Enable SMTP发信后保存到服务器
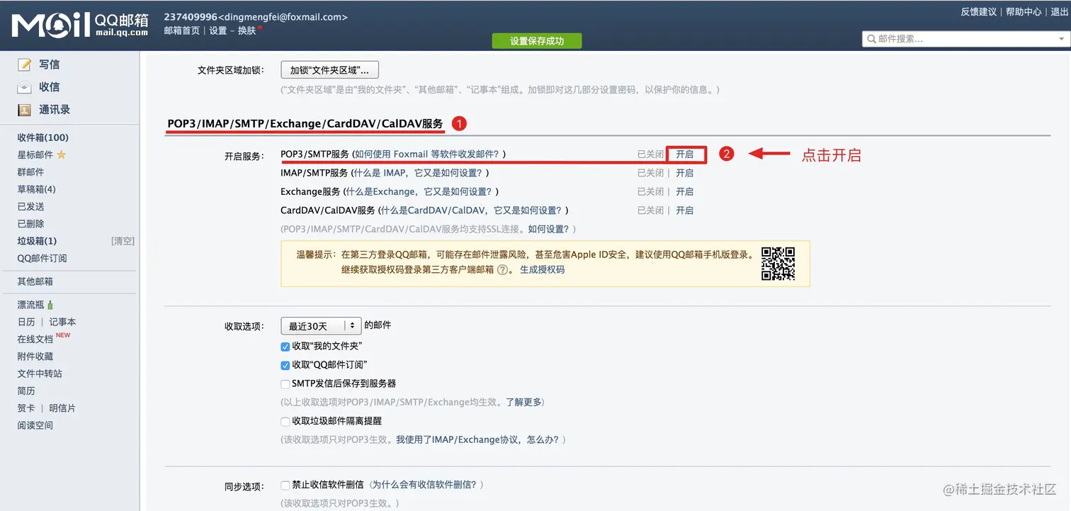This screenshot has height=511, width=1071. (x=285, y=383)
